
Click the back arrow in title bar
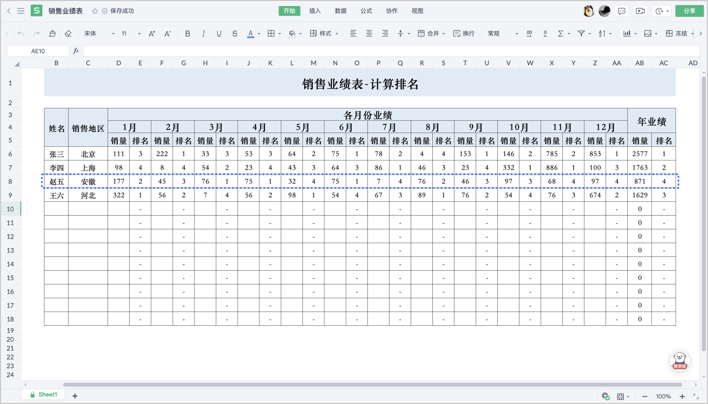coord(9,11)
